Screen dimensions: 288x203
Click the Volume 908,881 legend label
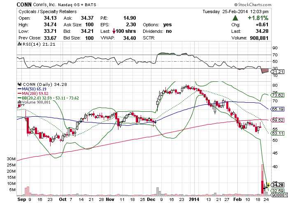(36, 102)
